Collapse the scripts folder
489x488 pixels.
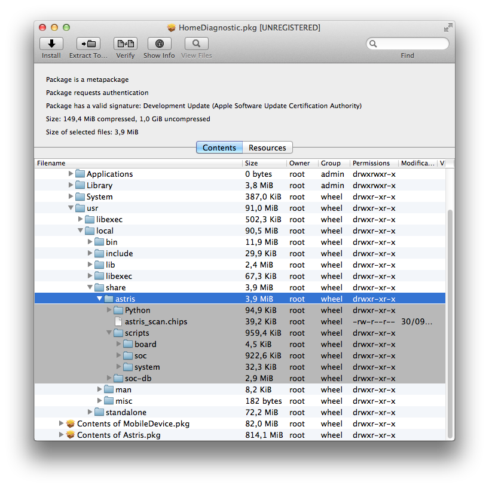click(x=109, y=333)
